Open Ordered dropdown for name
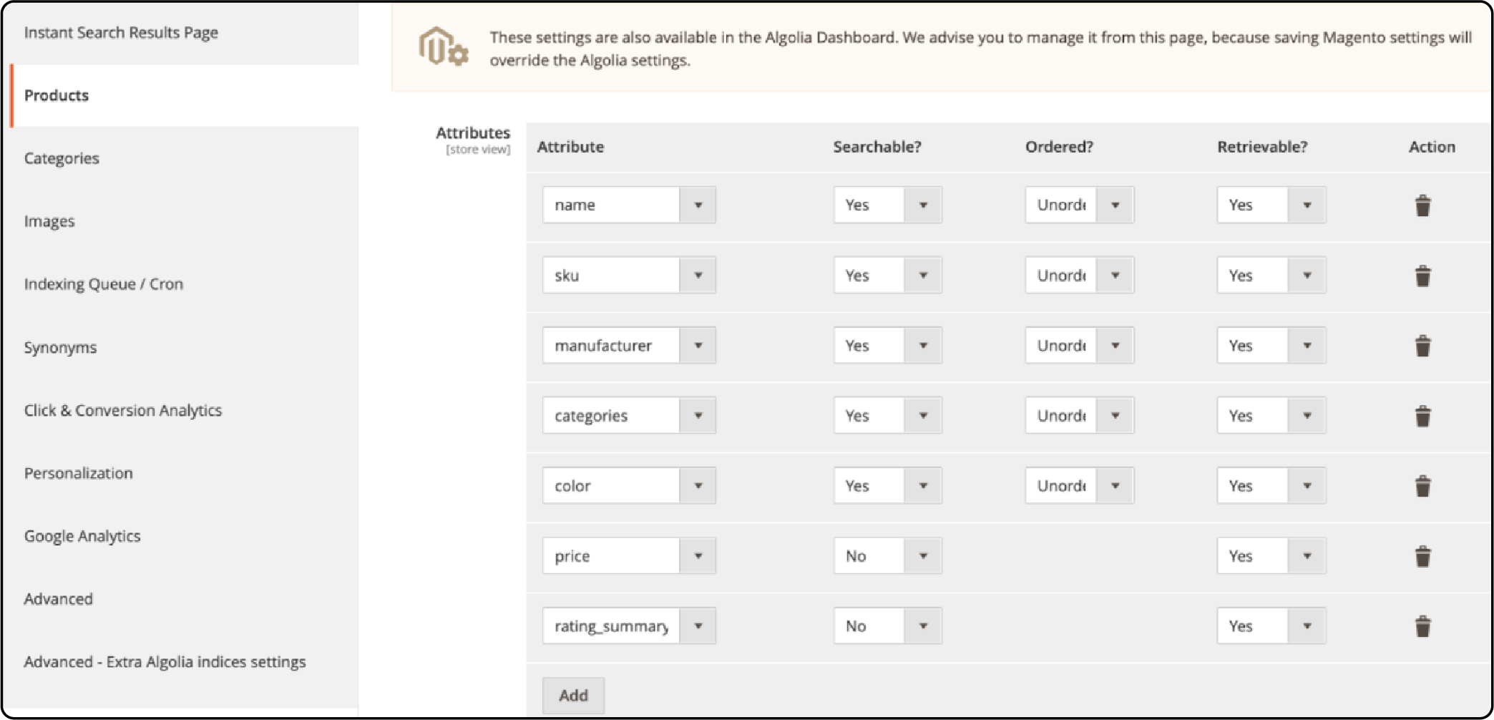 pyautogui.click(x=1079, y=205)
